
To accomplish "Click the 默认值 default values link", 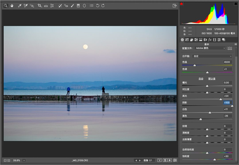I will pyautogui.click(x=212, y=78).
